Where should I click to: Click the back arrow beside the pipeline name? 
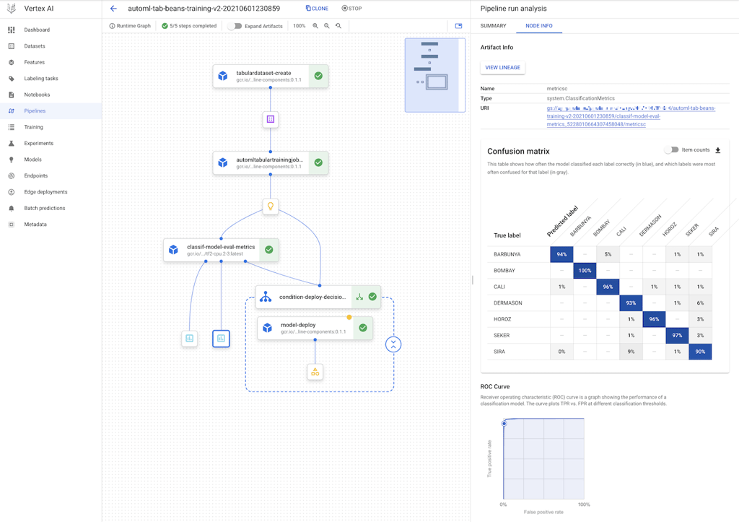(x=113, y=9)
